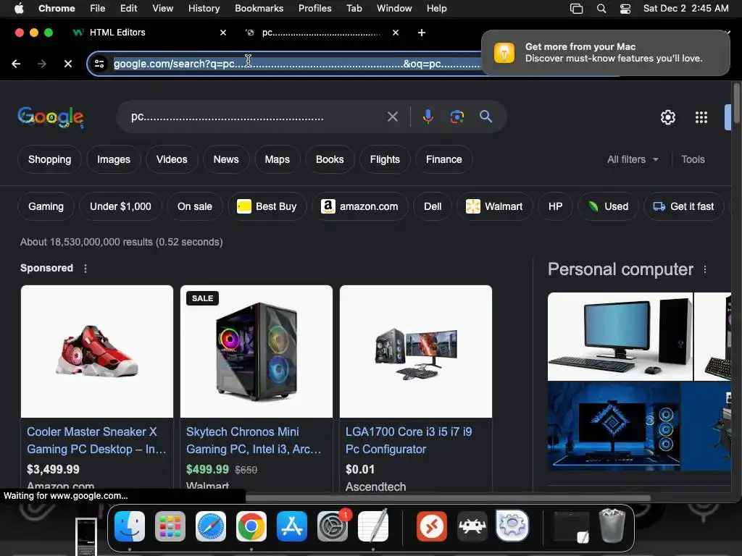This screenshot has height=556, width=742.
Task: Click the Google logo
Action: point(51,117)
